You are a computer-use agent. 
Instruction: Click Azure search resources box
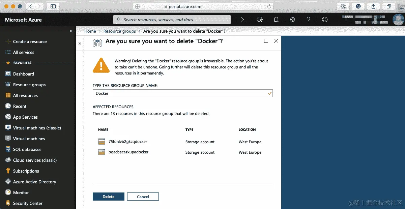pos(172,20)
